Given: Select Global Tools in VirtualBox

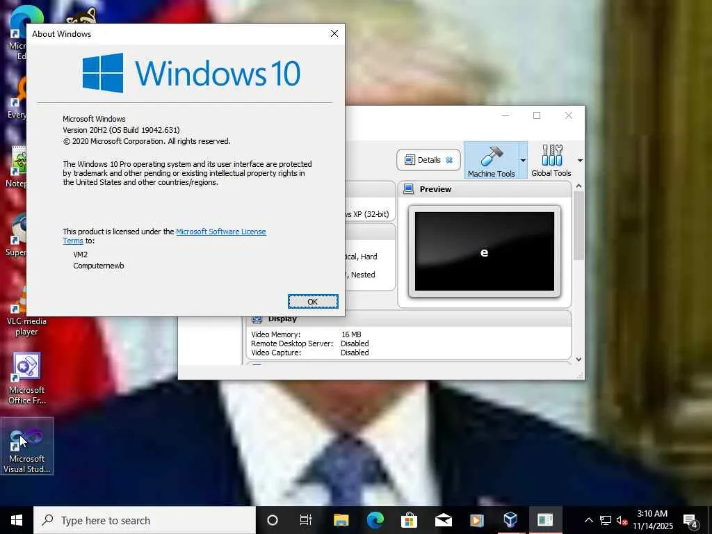Looking at the screenshot, I should pos(551,160).
